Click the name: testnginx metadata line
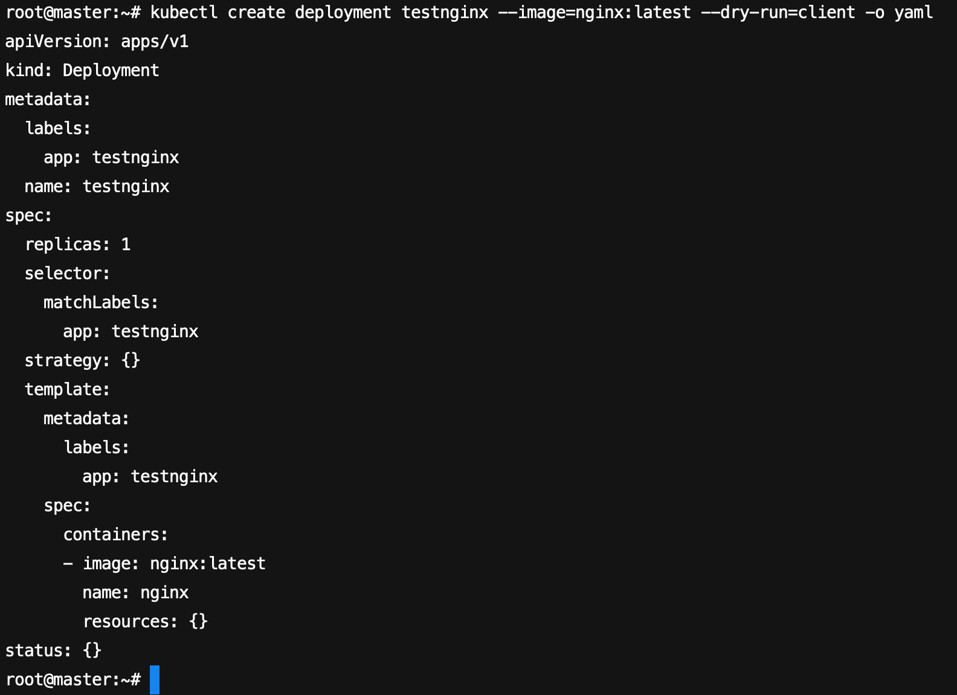Viewport: 957px width, 695px height. (97, 187)
